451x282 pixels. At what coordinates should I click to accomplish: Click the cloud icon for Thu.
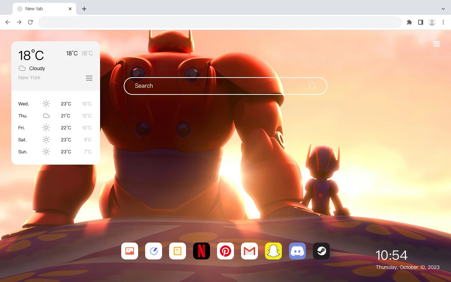click(x=46, y=116)
